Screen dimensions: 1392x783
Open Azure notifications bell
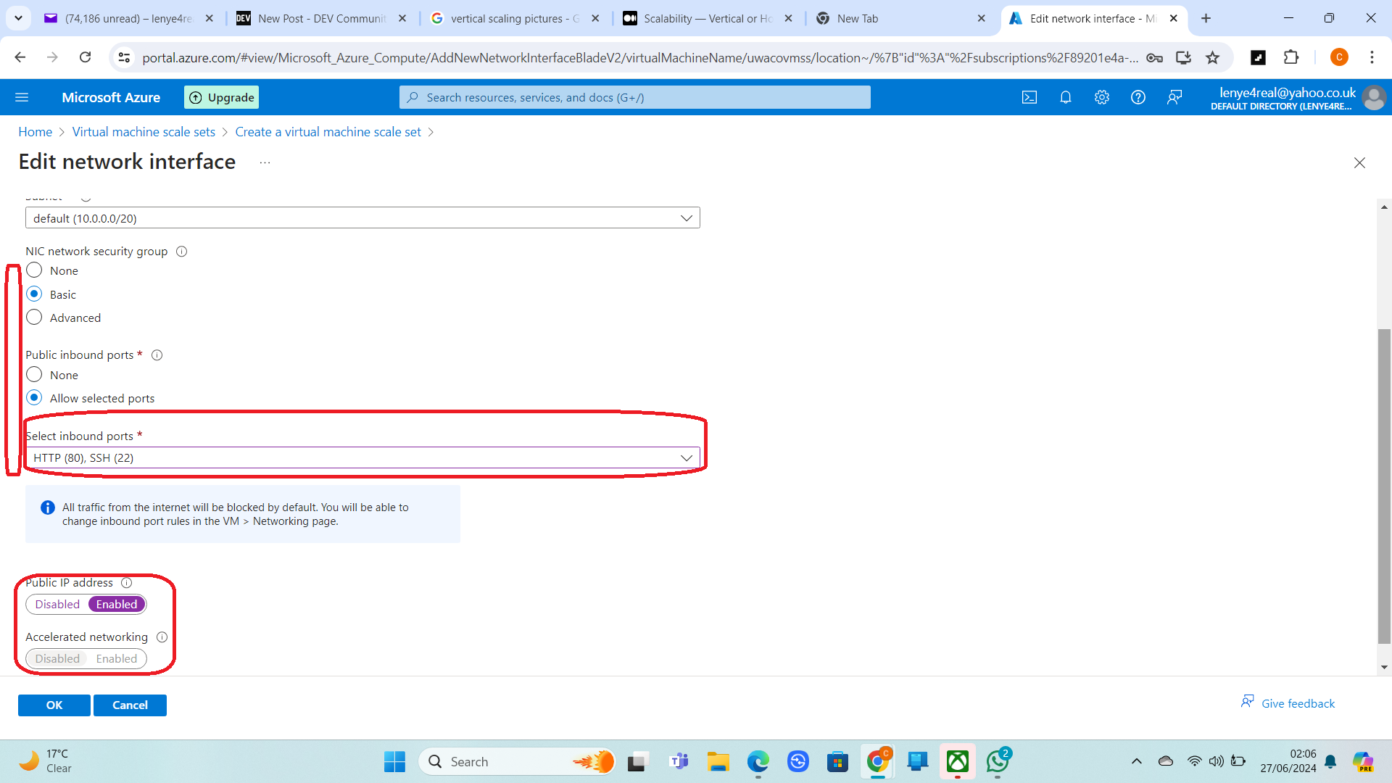click(1065, 97)
